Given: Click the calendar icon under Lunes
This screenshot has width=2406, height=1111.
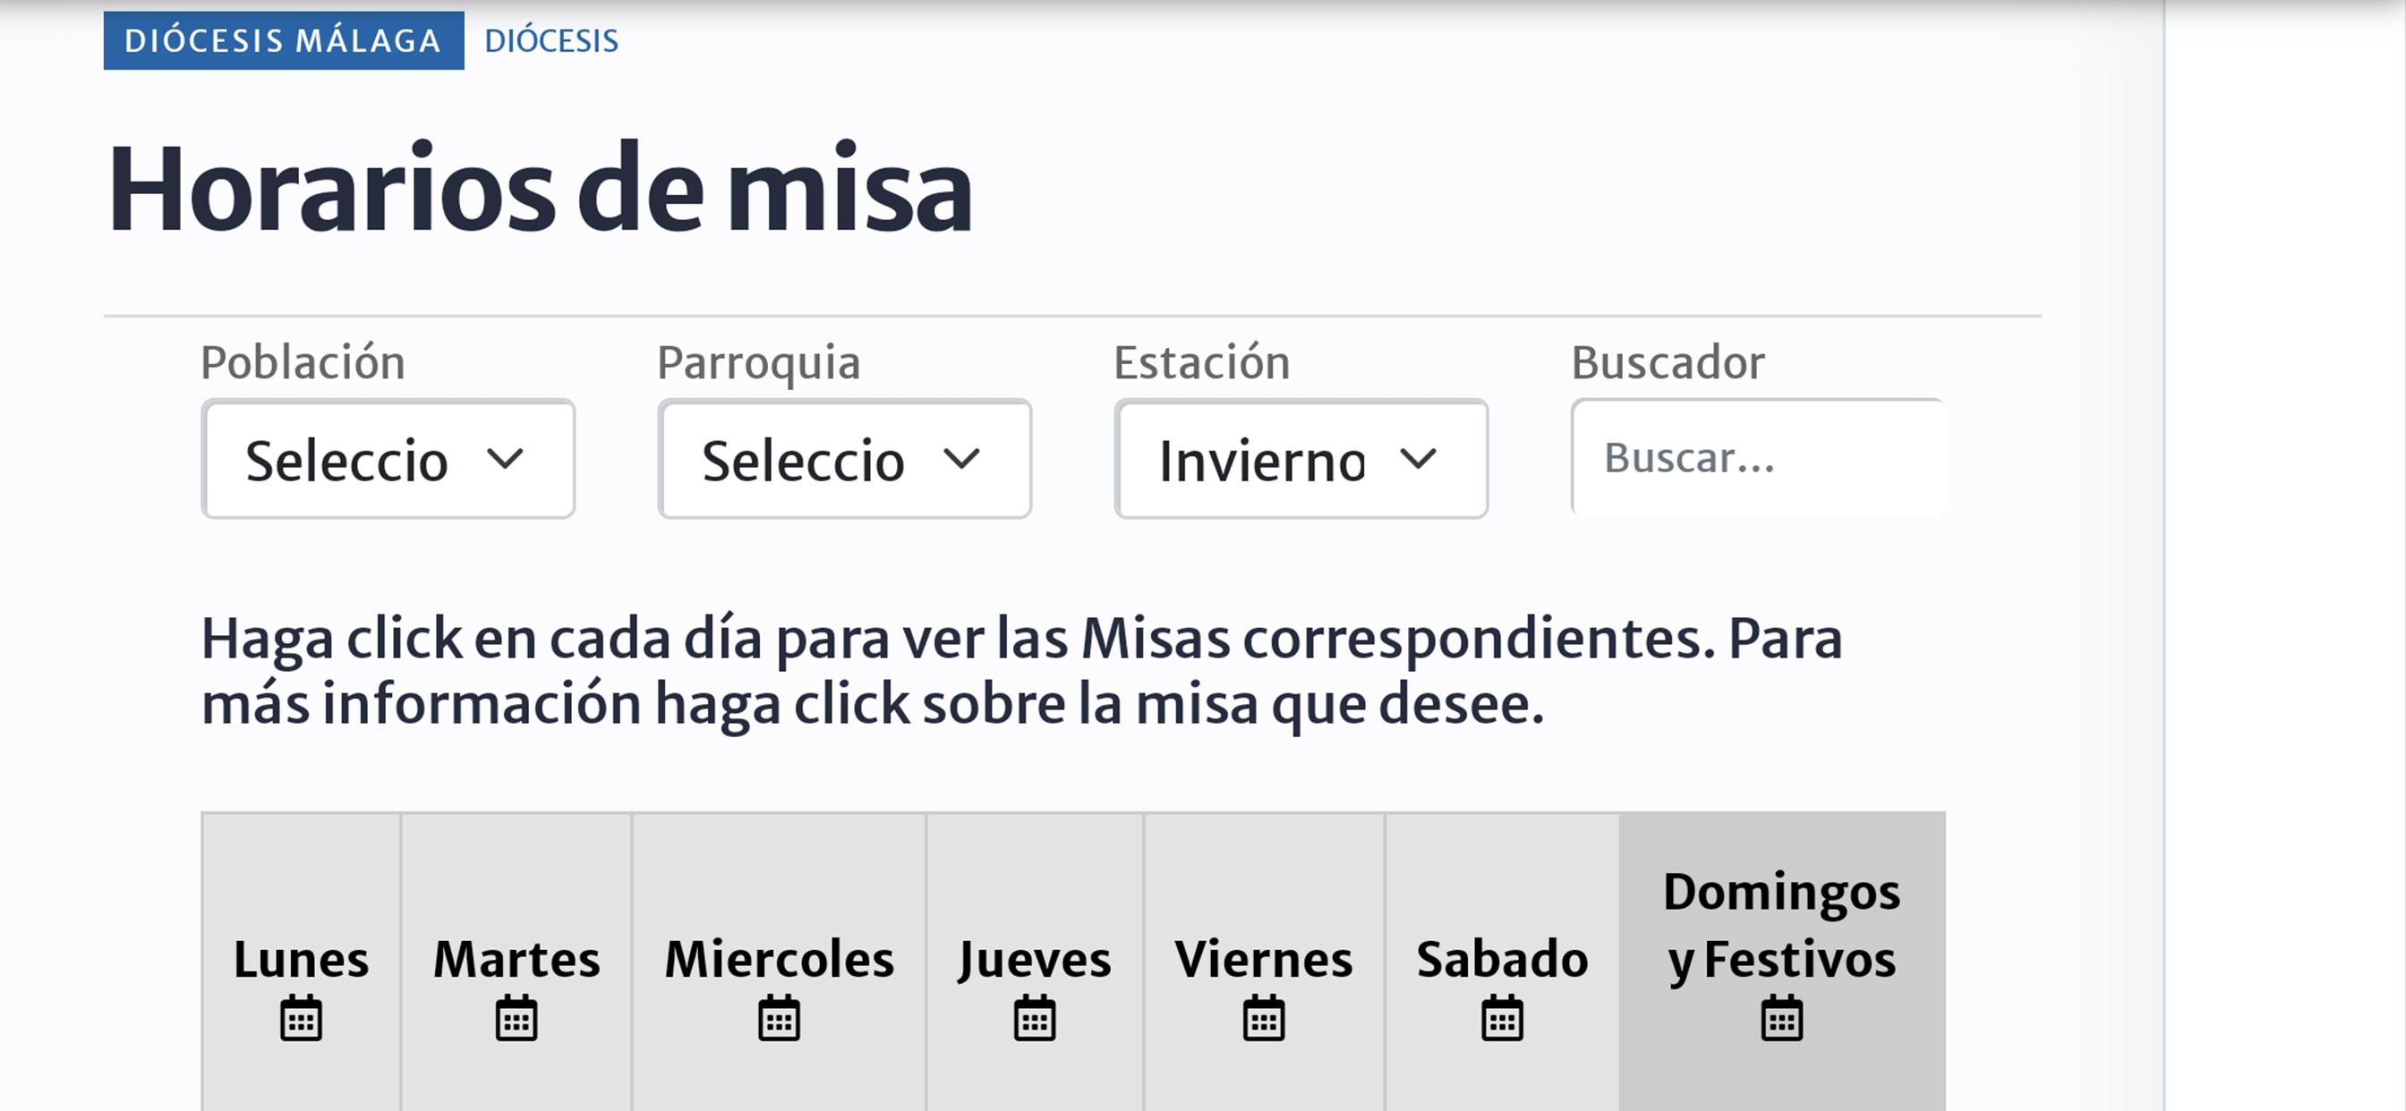Looking at the screenshot, I should pyautogui.click(x=301, y=1018).
